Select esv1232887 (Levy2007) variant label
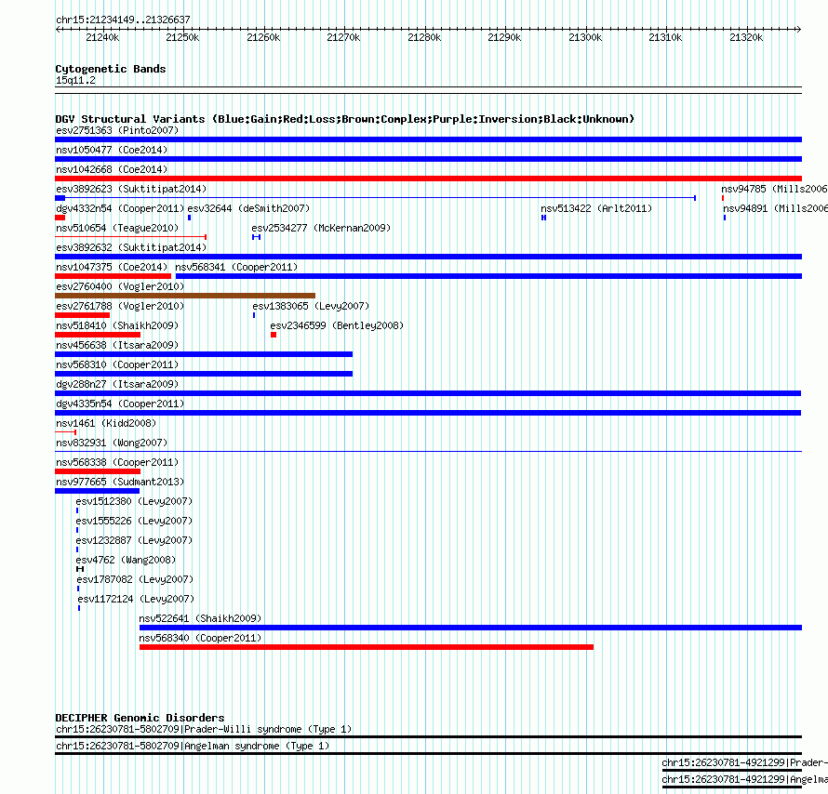The image size is (828, 794). (134, 540)
